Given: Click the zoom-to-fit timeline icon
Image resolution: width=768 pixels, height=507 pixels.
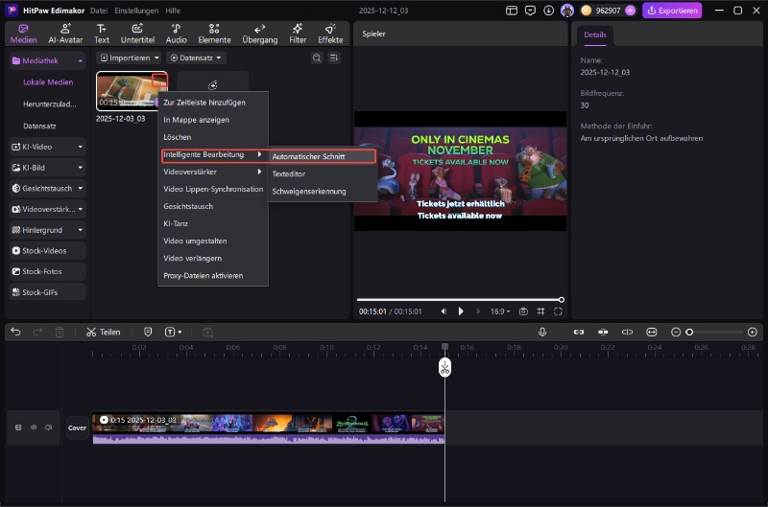Looking at the screenshot, I should [x=652, y=332].
